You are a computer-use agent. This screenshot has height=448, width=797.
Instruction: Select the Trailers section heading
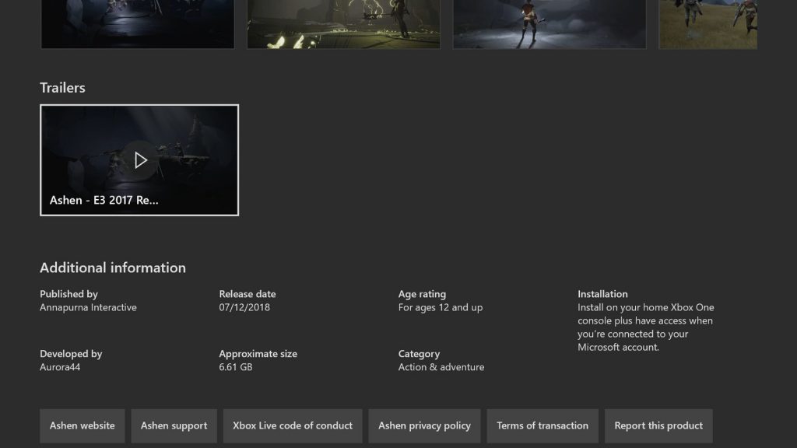click(62, 88)
